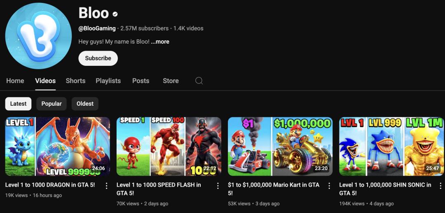Open the options menu for the SHIN SONIC video
The image size is (445, 213).
[x=440, y=186]
